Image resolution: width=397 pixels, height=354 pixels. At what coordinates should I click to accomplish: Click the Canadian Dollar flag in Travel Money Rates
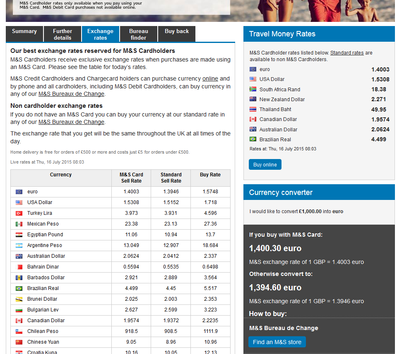coord(253,119)
